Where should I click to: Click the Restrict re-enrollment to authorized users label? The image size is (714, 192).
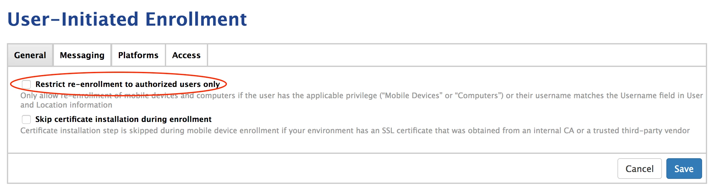(x=128, y=84)
